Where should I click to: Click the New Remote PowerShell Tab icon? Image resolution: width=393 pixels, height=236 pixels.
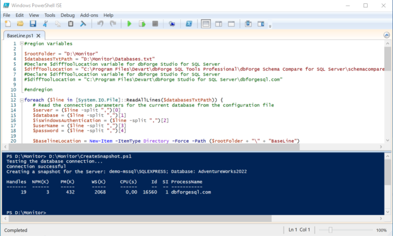pos(172,24)
